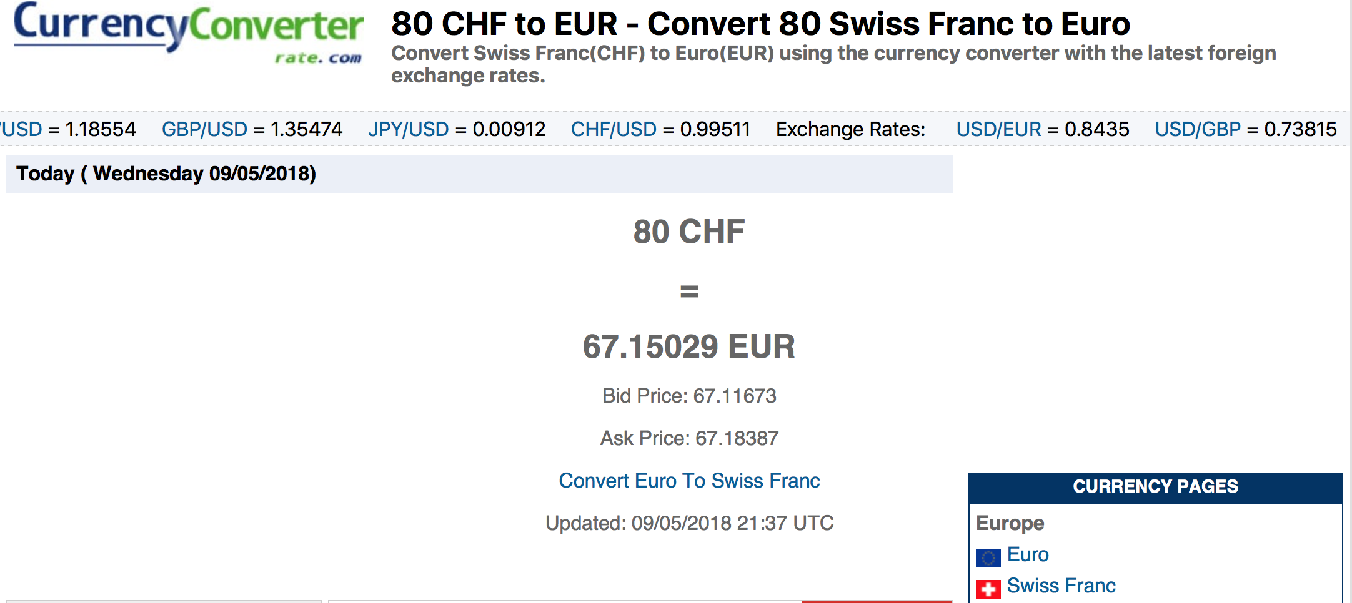Click the CurrencyConverterRate.com logo
This screenshot has height=603, width=1352.
tap(187, 31)
